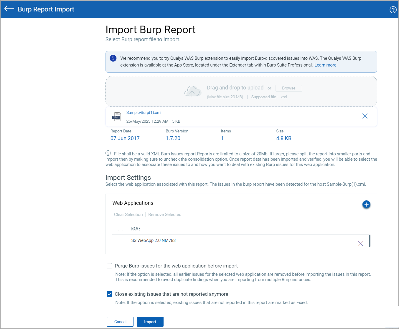Click the drag and drop upload area
Screen dimensions: 399x329
pos(241,92)
